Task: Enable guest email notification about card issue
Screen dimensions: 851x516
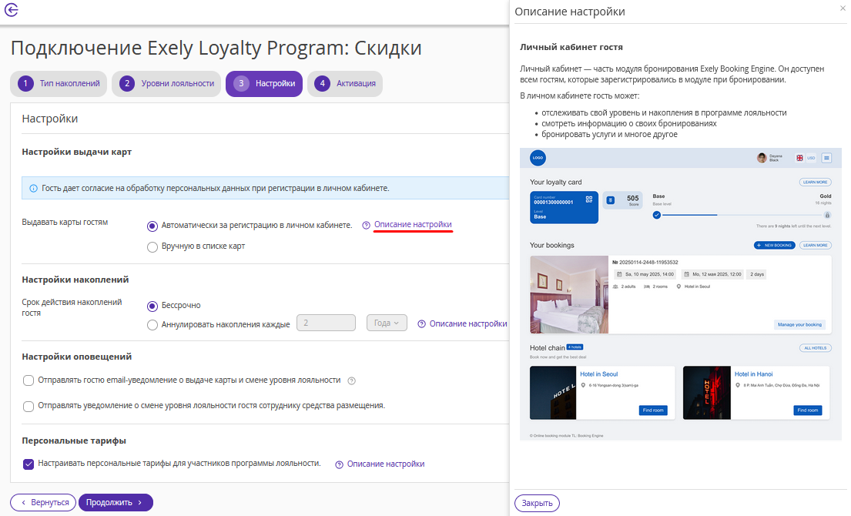Action: point(28,381)
